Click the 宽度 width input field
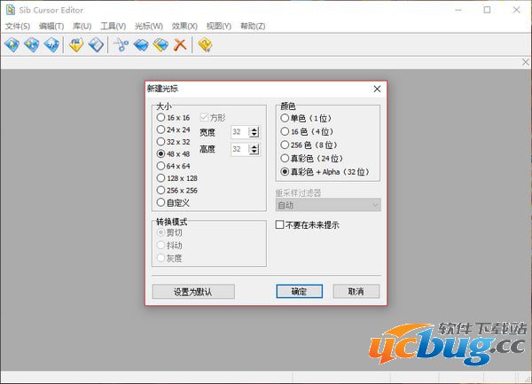The image size is (532, 384). 240,132
